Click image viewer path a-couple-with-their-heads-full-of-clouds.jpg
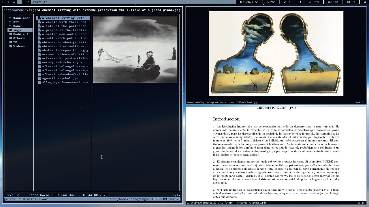Viewport: 369px width, 207px height. (x=222, y=102)
